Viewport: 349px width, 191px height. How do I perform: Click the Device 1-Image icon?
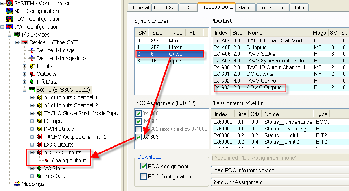tap(32, 50)
